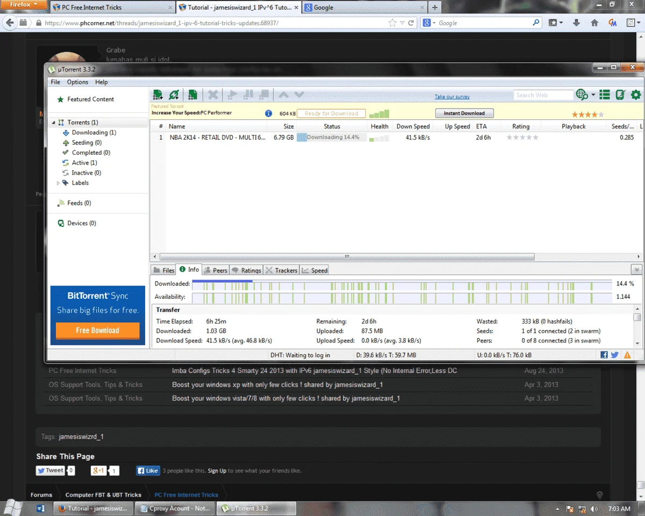Click the Firefox bookmarks menu icon
645x516 pixels.
[x=555, y=23]
